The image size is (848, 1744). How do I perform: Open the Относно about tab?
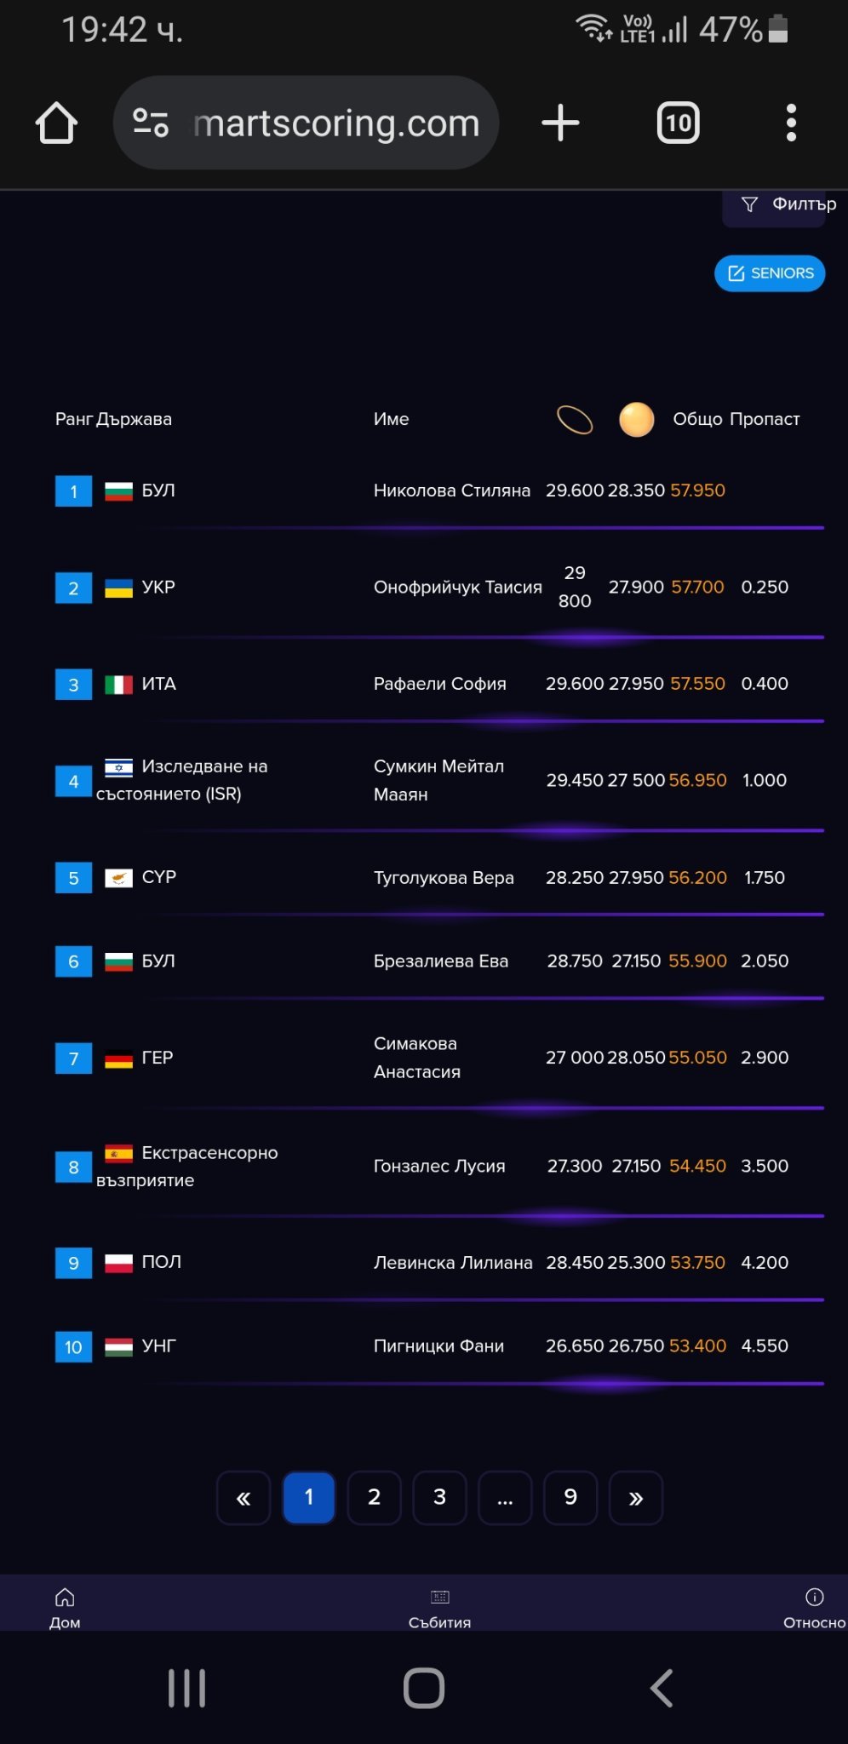(x=814, y=1607)
